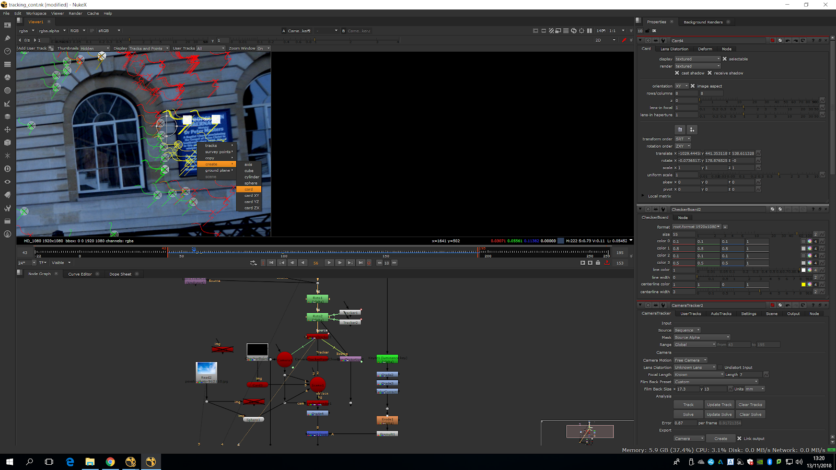The image size is (836, 470).
Task: Disable the cast shadow checkbox
Action: click(677, 73)
